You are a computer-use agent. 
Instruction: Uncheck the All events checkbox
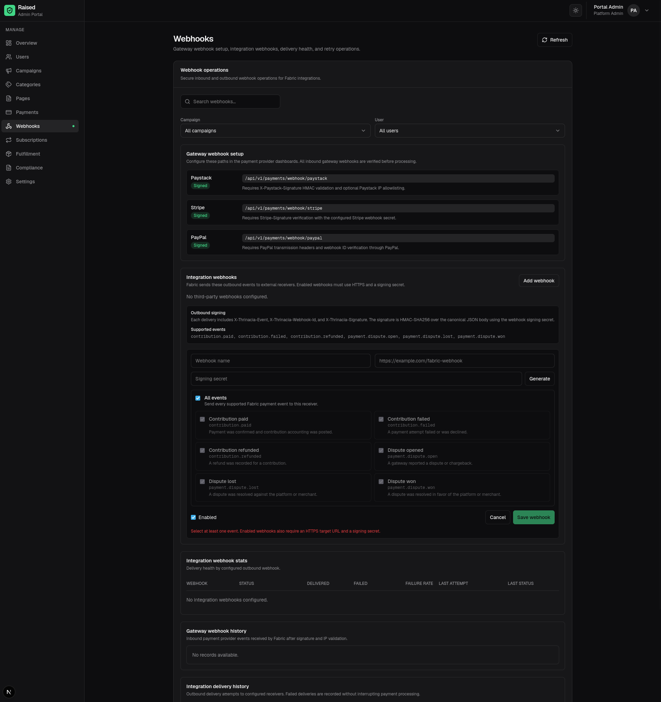point(198,398)
